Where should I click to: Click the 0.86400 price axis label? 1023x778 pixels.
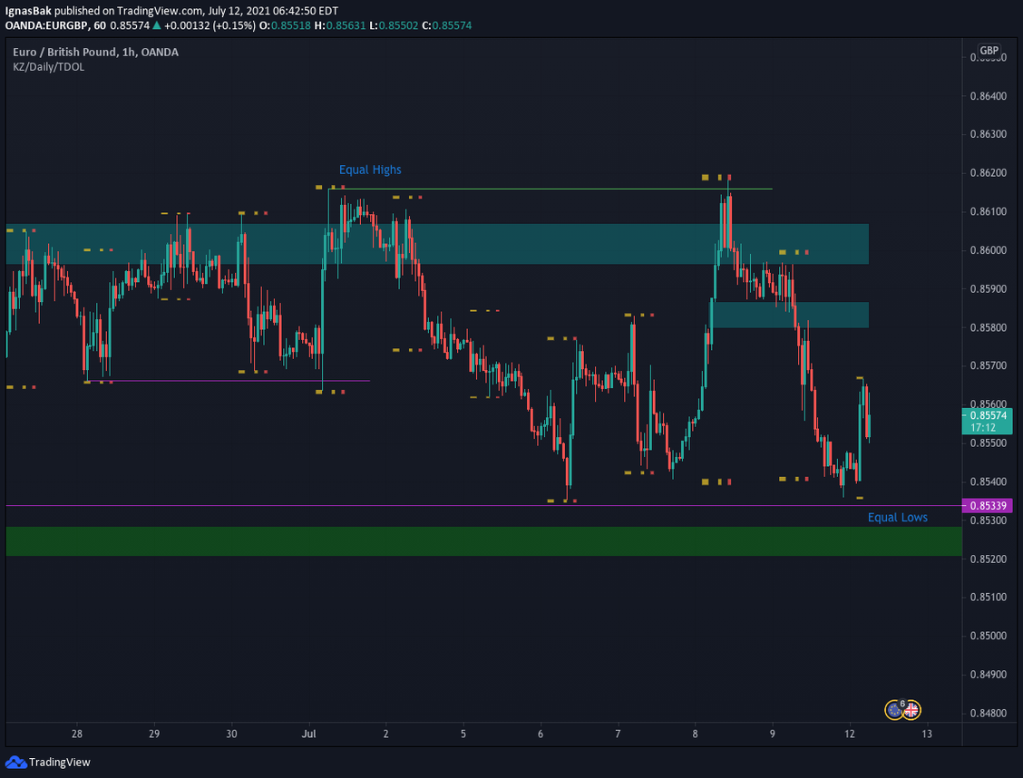(x=988, y=96)
